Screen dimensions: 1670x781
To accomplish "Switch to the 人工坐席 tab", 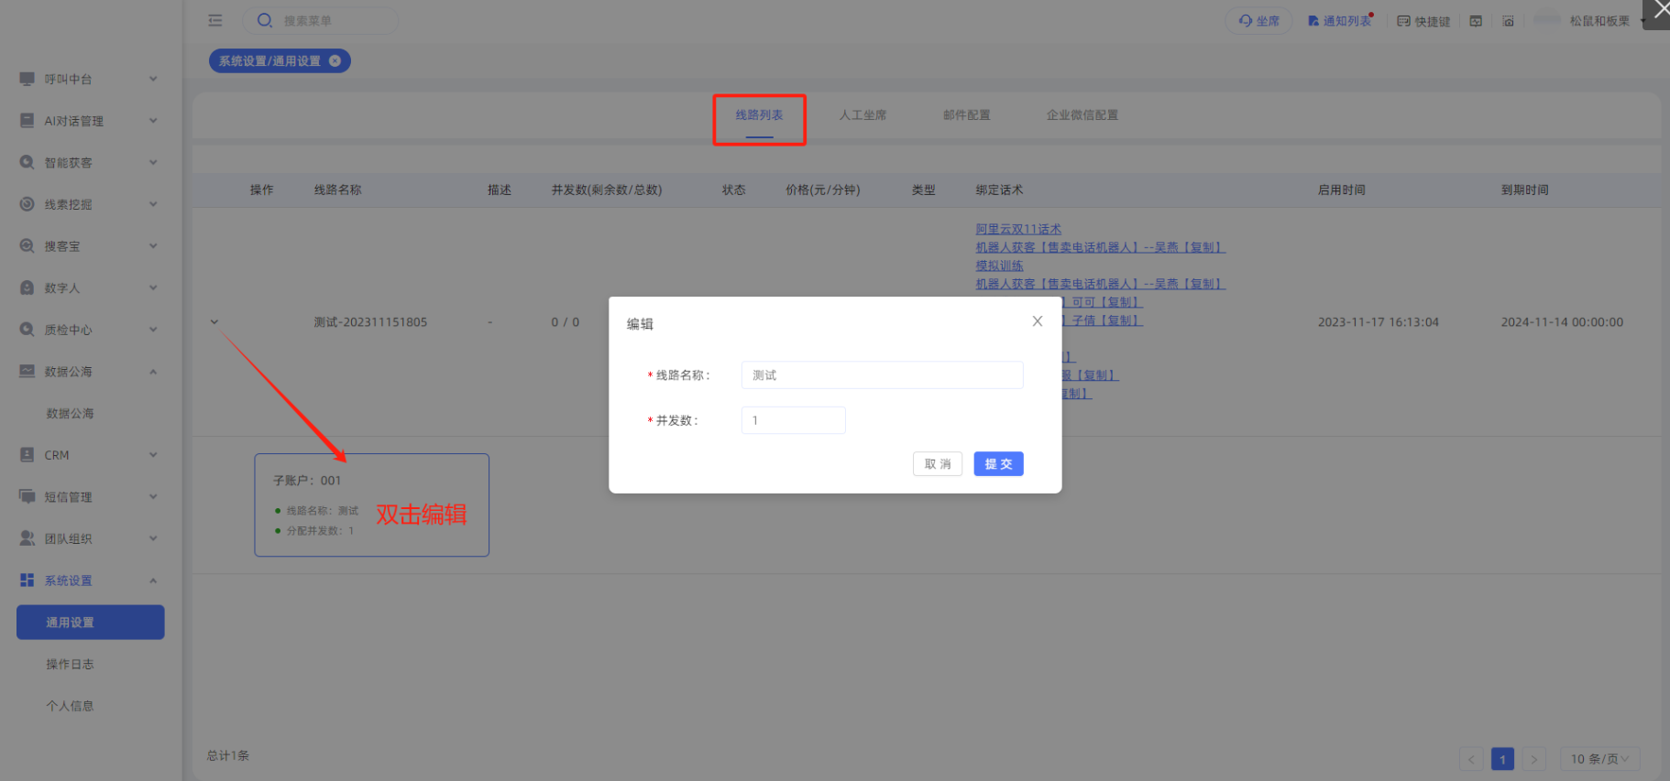I will click(862, 115).
